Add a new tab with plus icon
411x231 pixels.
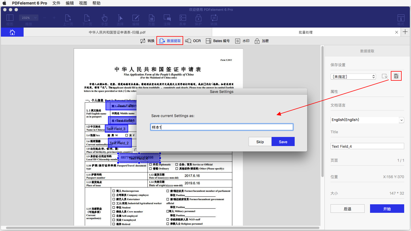[406, 32]
